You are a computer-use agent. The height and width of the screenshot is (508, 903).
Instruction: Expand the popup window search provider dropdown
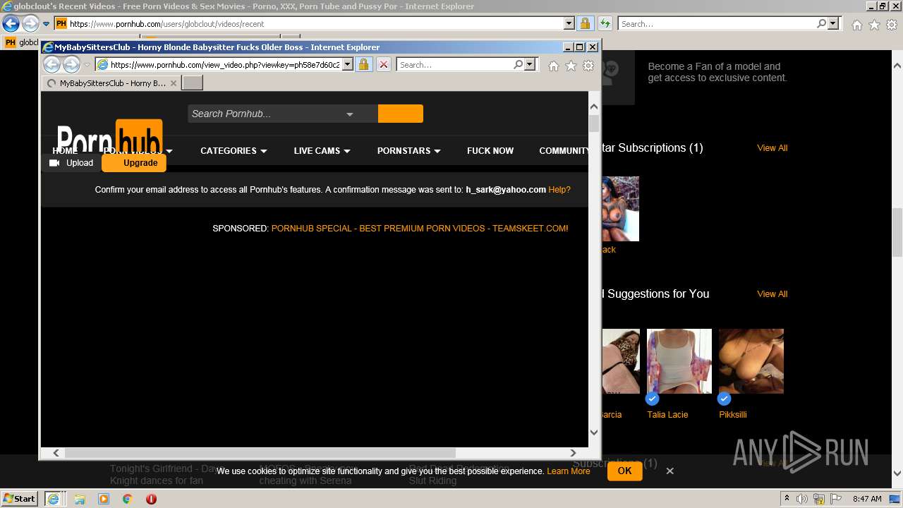[531, 65]
